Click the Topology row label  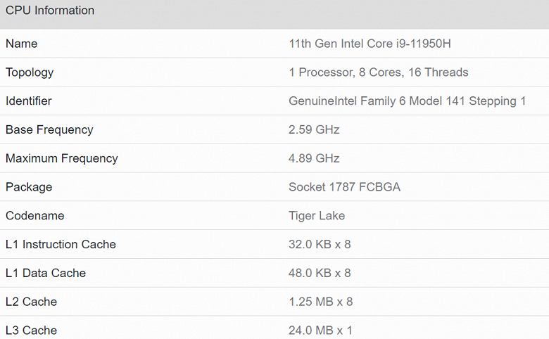[x=30, y=72]
